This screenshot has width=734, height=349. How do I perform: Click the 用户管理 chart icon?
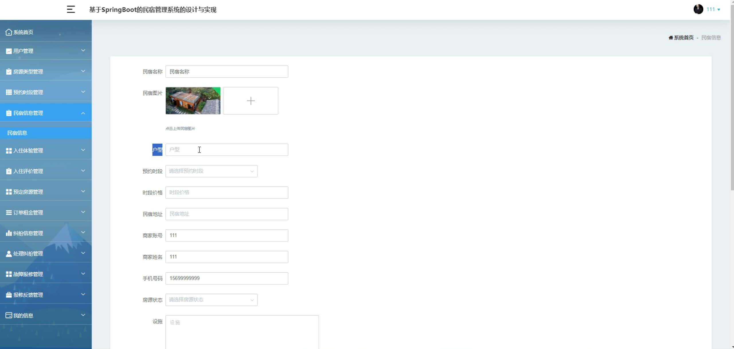click(x=9, y=51)
